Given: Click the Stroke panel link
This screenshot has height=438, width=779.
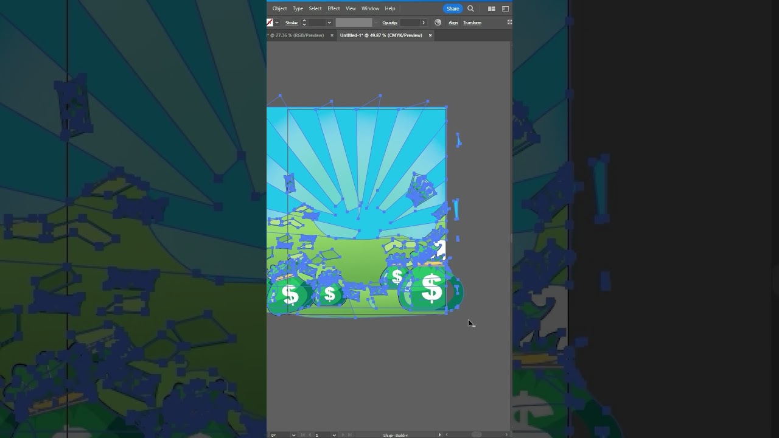Looking at the screenshot, I should pos(292,23).
